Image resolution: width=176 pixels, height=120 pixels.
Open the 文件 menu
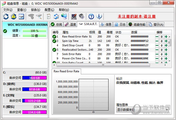tap(8, 10)
